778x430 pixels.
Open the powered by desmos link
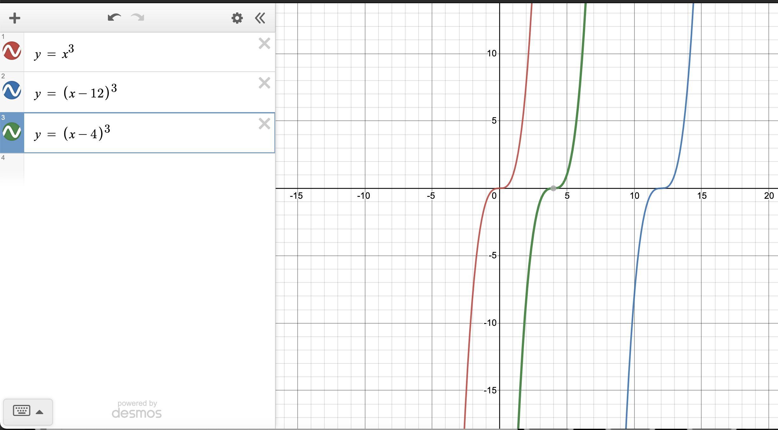(x=137, y=410)
